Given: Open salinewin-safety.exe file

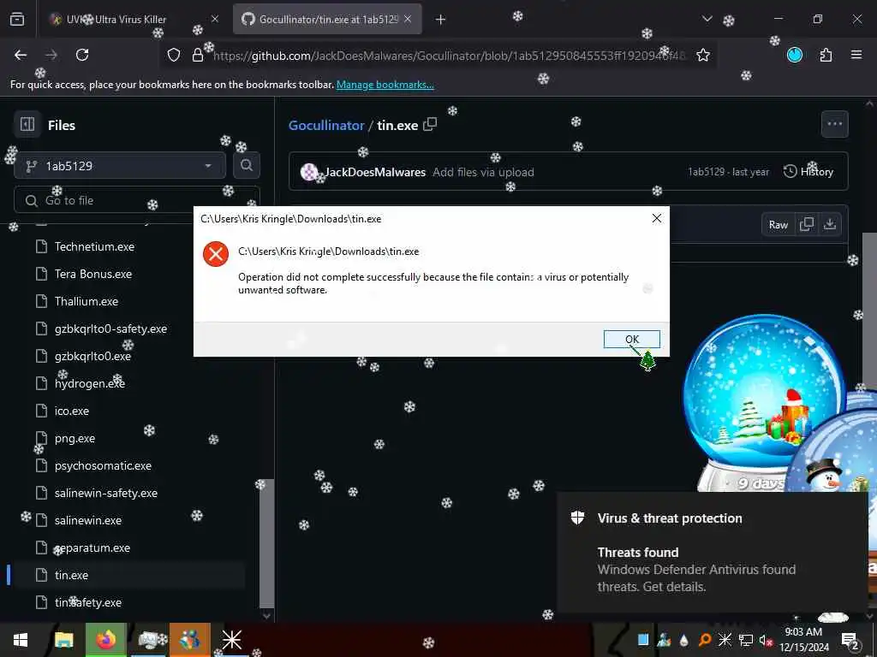Looking at the screenshot, I should pos(105,493).
